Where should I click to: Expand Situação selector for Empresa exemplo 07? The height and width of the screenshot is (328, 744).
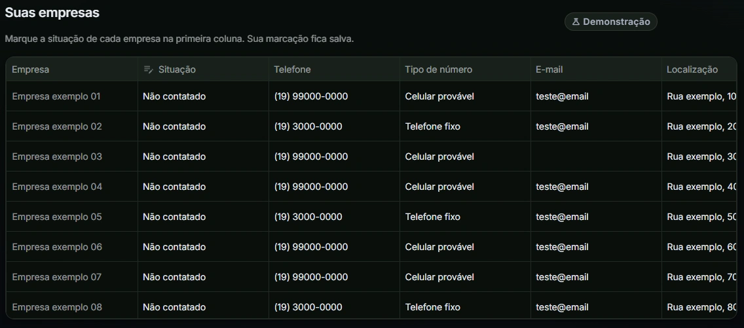click(203, 277)
